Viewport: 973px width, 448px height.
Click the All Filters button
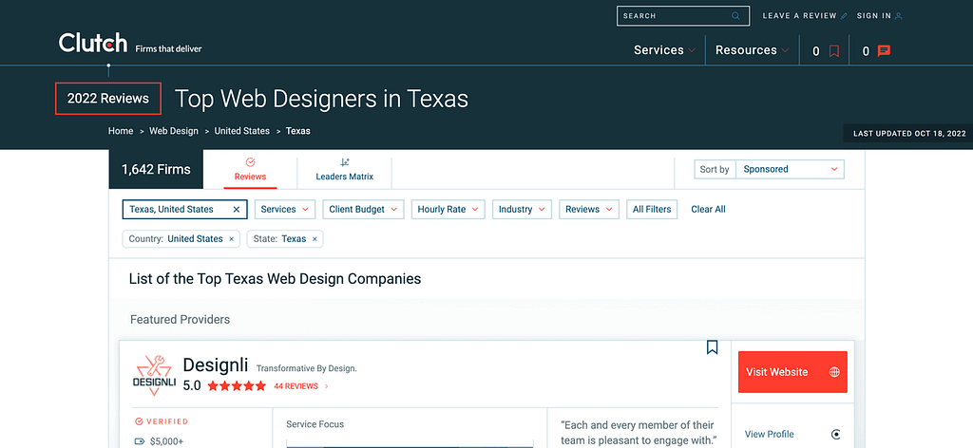652,210
